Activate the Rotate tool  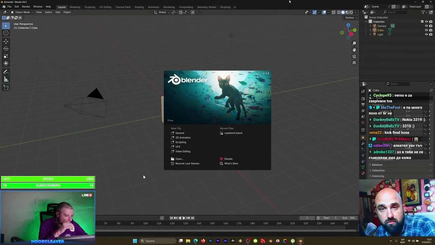6,49
